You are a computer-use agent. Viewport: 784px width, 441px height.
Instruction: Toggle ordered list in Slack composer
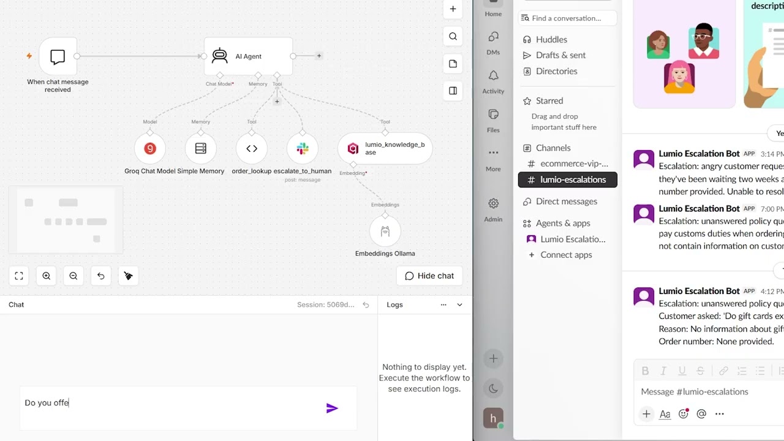click(742, 371)
